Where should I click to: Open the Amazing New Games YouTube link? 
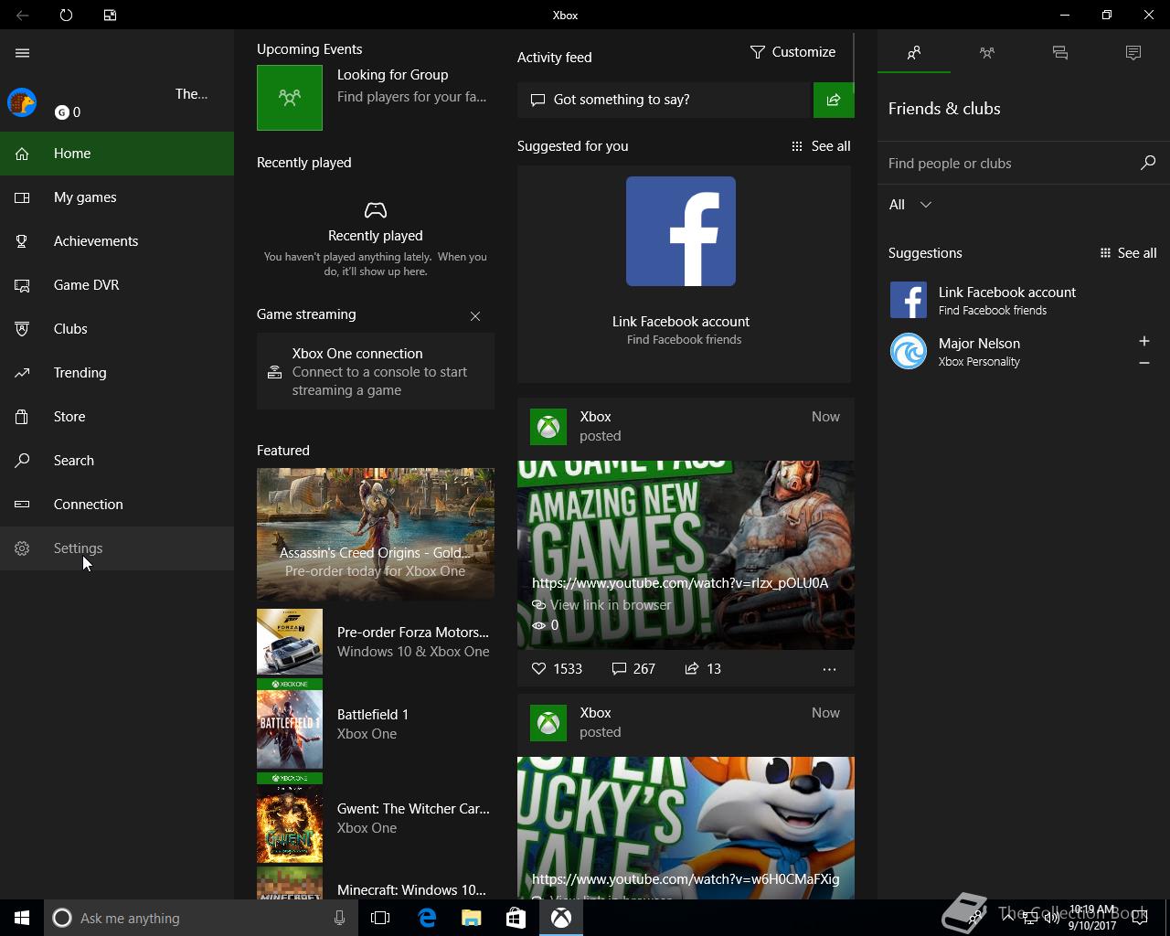point(680,583)
